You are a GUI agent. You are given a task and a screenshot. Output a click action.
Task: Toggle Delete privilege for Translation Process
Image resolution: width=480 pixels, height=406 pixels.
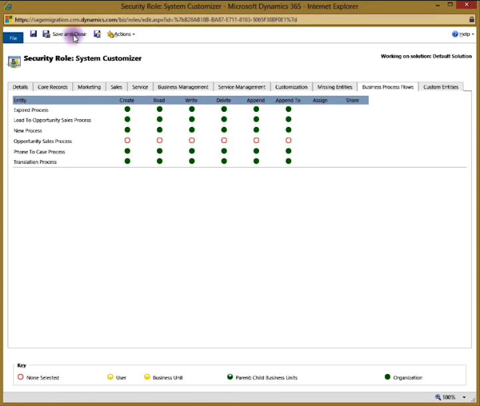point(224,161)
